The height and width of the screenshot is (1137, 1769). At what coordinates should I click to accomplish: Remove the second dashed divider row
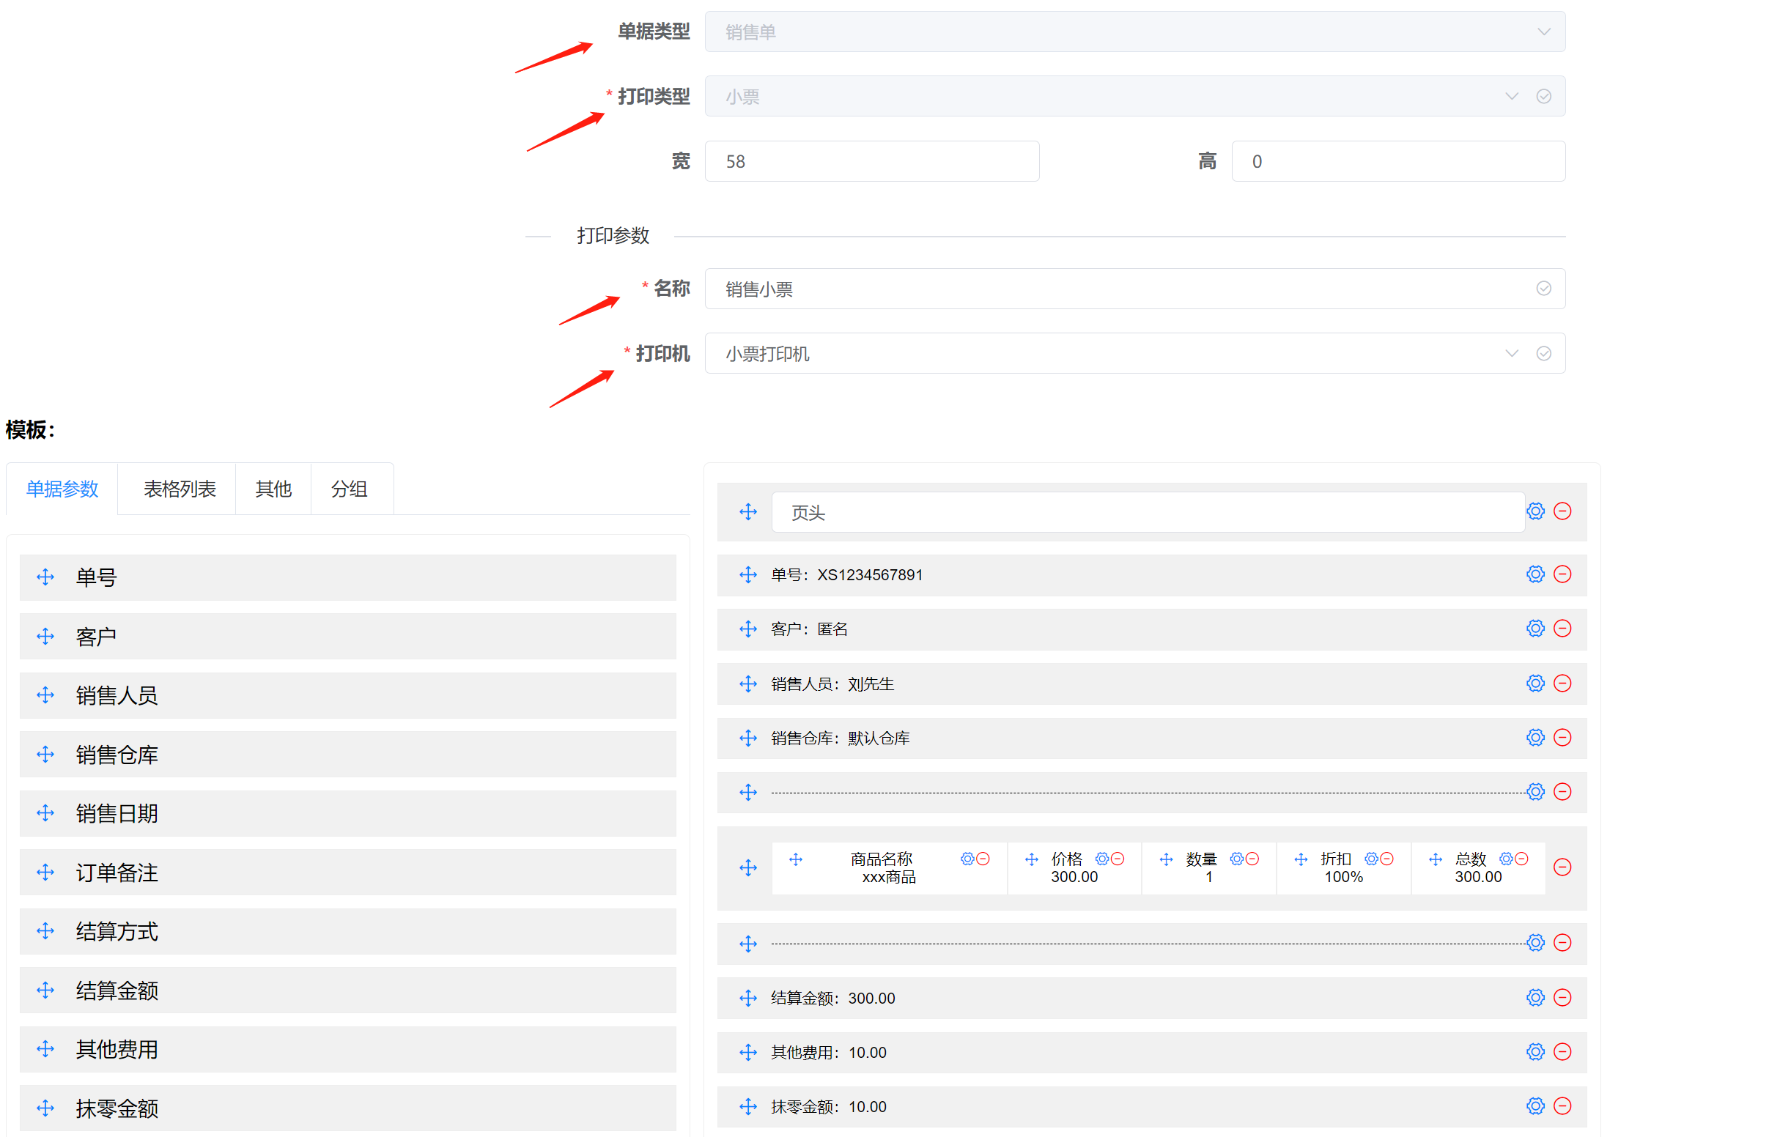tap(1562, 942)
